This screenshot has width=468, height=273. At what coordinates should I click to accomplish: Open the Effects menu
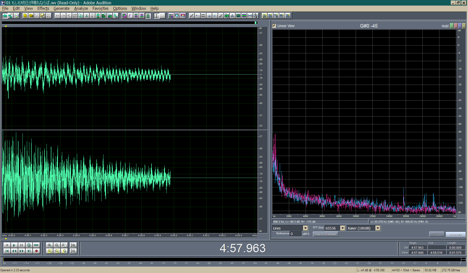pos(43,8)
